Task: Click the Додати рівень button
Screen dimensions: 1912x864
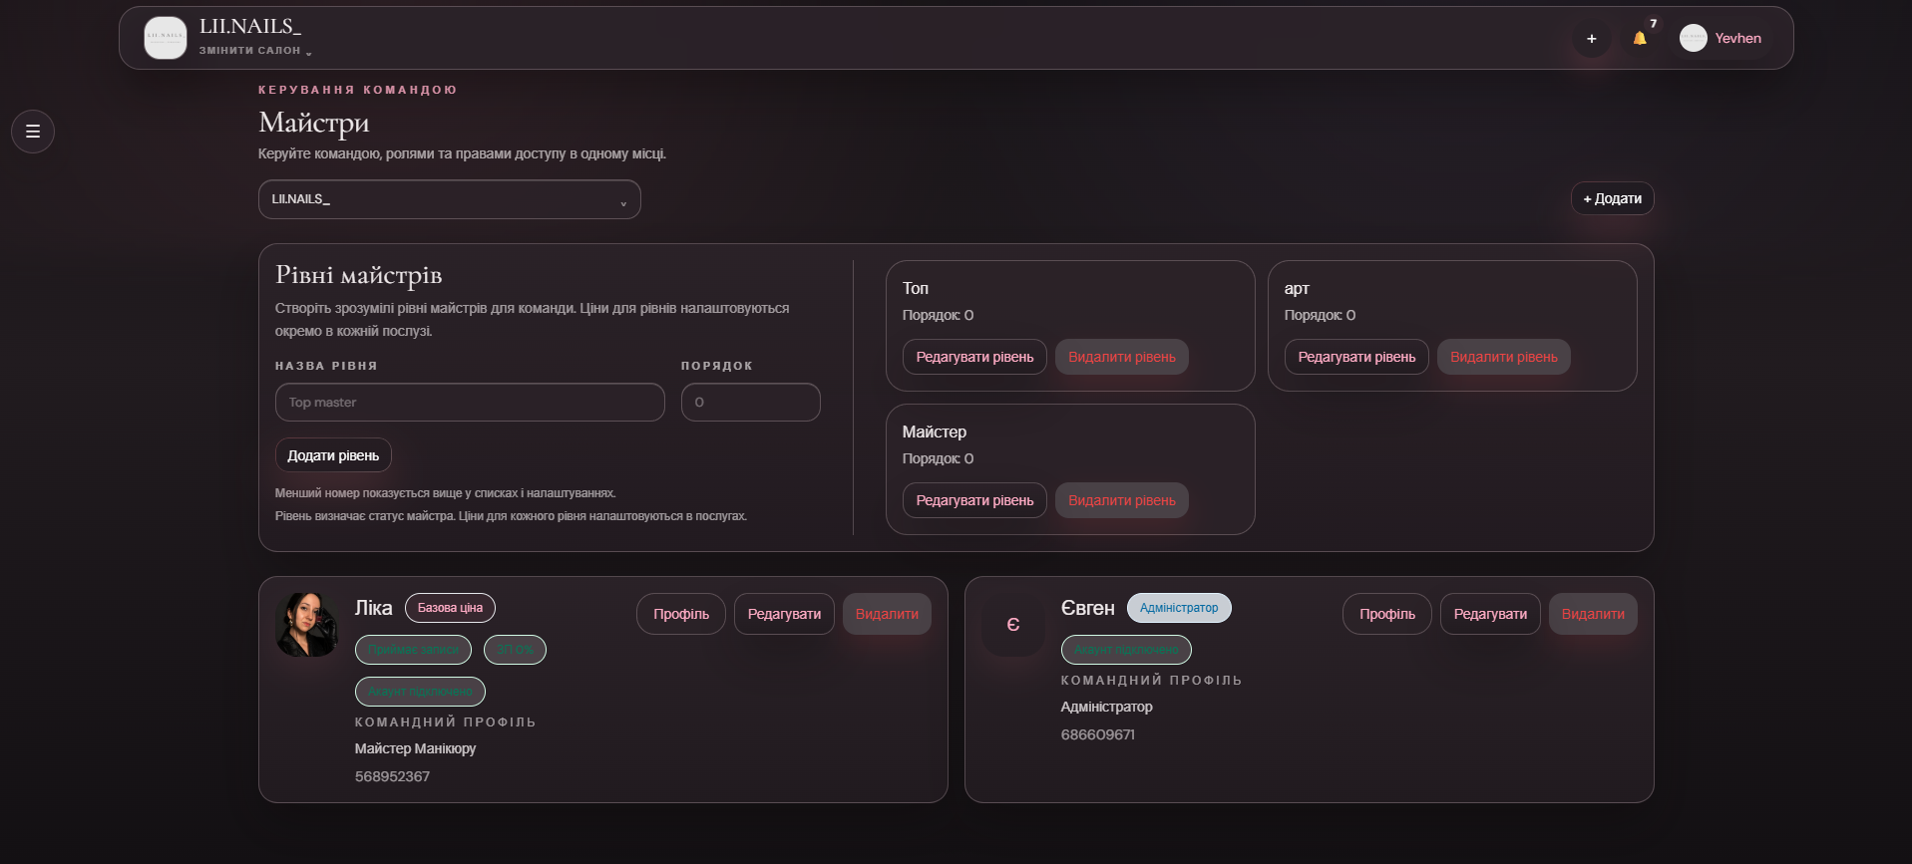Action: coord(333,455)
